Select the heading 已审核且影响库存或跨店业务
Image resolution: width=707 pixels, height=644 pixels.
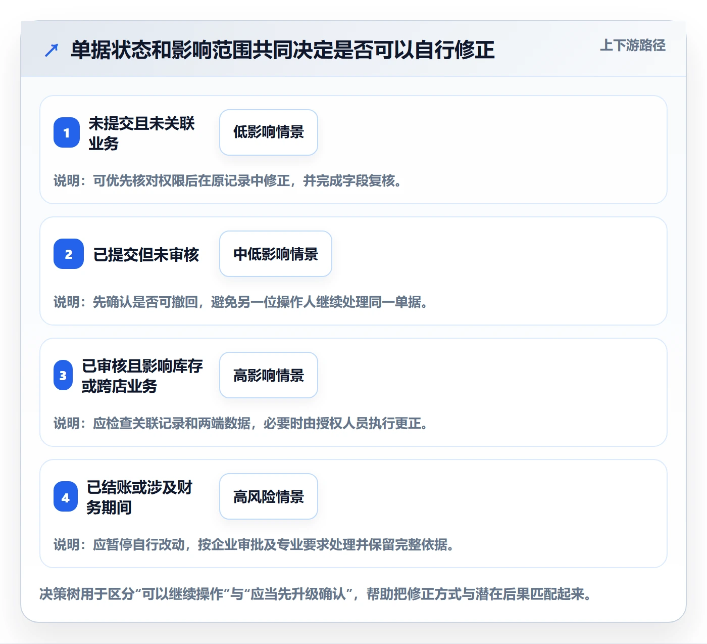click(x=142, y=376)
